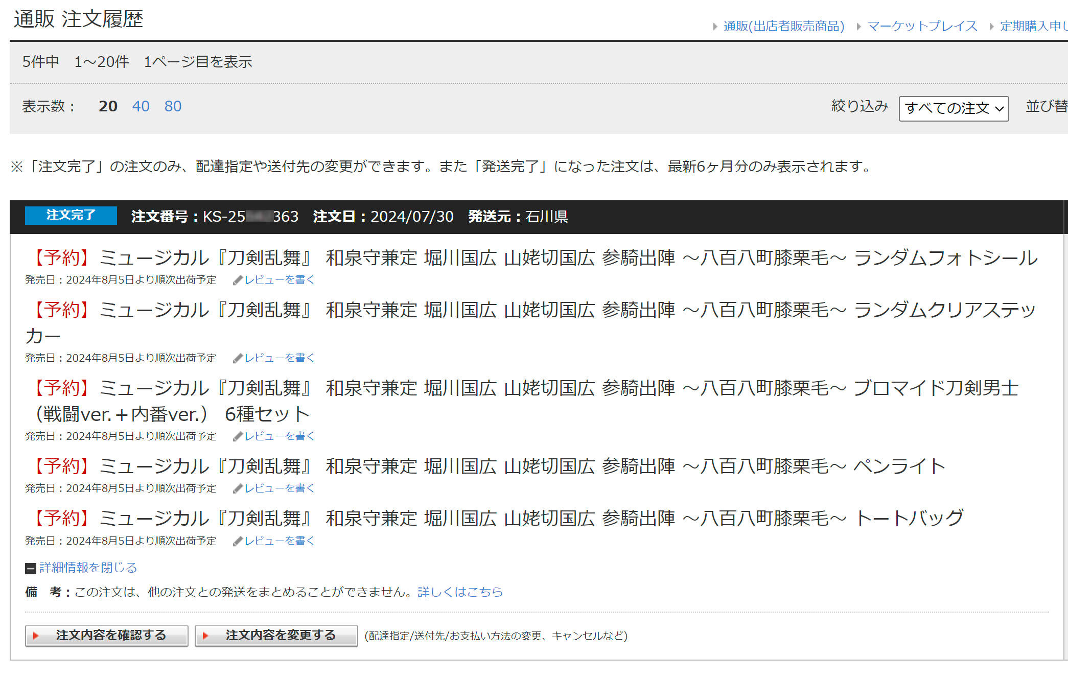1068x679 pixels.
Task: Click 注文内容を確認する button
Action: click(x=107, y=636)
